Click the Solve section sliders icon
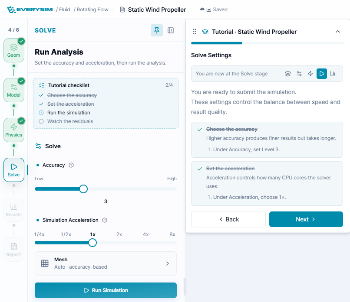The height and width of the screenshot is (302, 350). coord(38,146)
